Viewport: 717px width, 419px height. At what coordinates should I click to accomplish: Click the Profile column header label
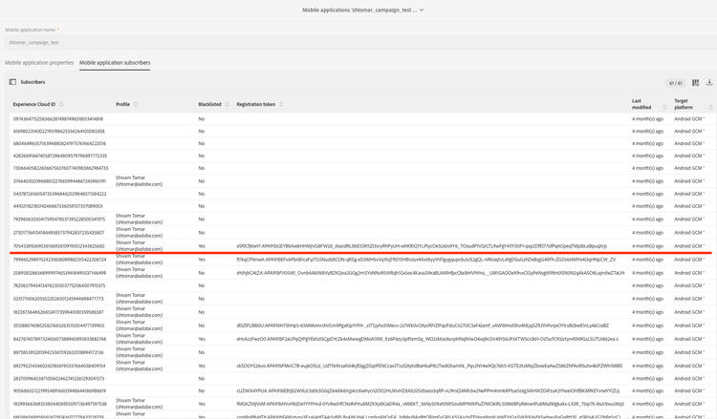click(122, 105)
